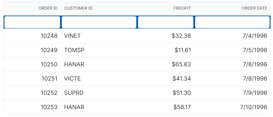The width and height of the screenshot is (273, 117).
Task: Click the Order Date column header
Action: coord(254,8)
